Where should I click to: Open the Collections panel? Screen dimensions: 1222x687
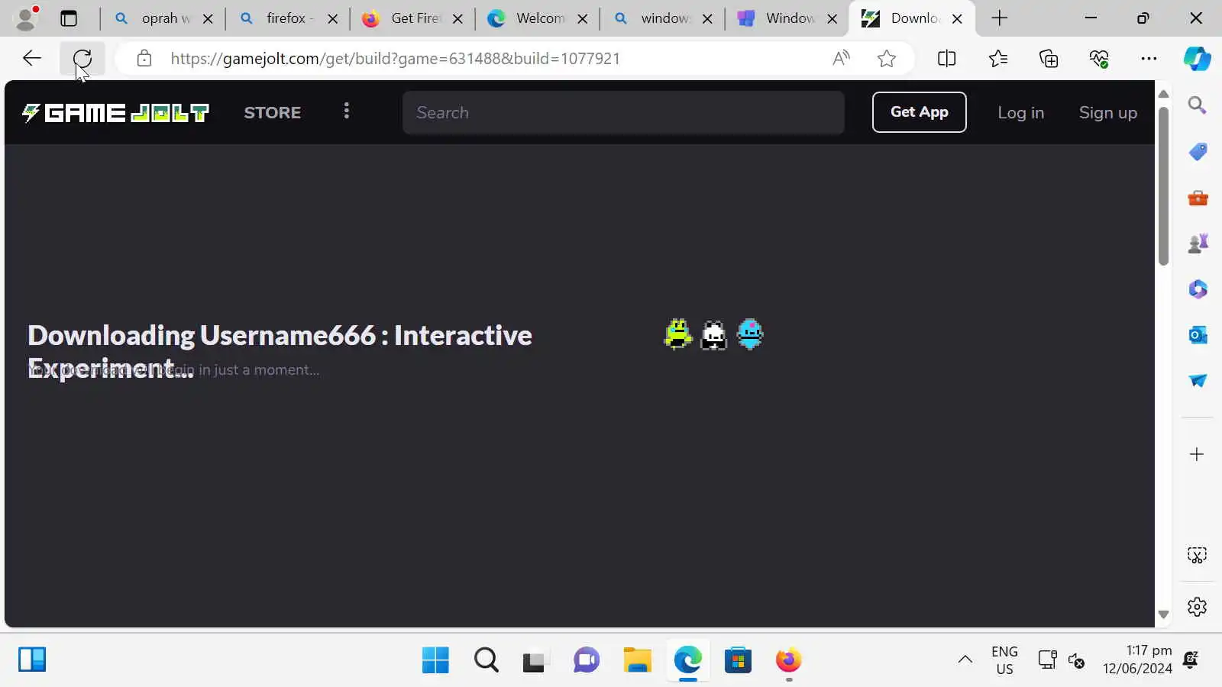pos(1049,58)
